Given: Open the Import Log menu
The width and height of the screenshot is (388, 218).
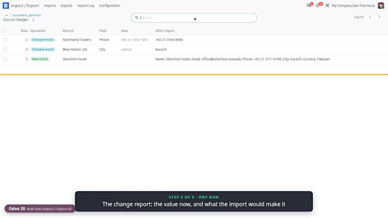Looking at the screenshot, I should 86,6.
